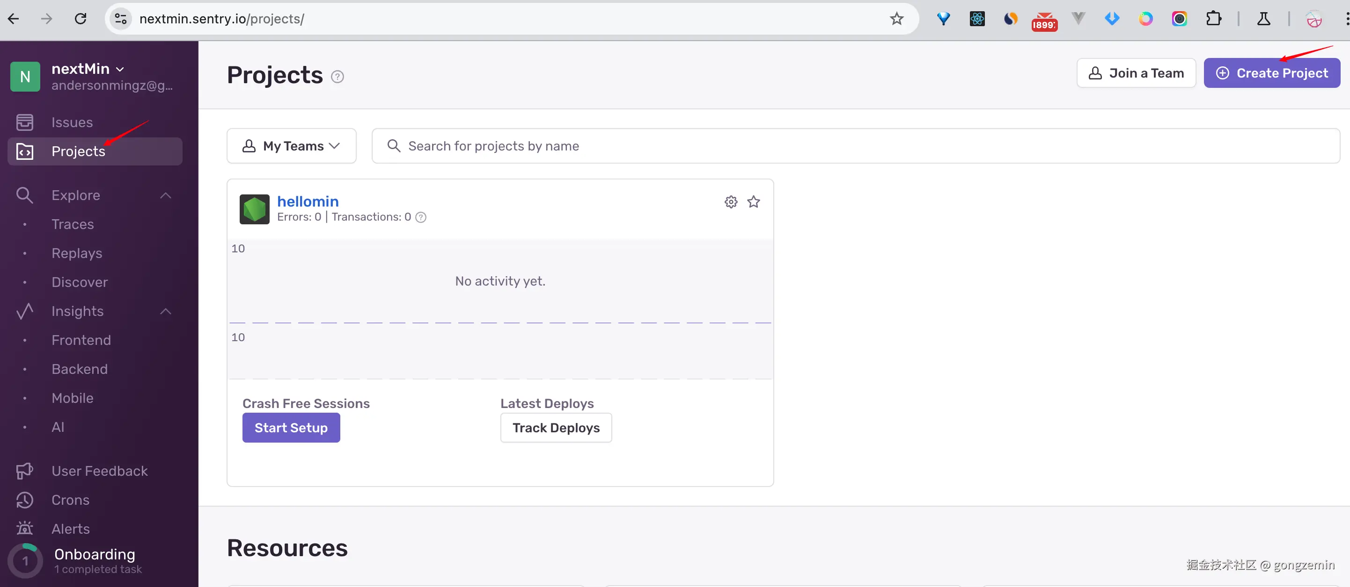Bookmark hellomin project with star icon
Viewport: 1350px width, 587px height.
(753, 202)
